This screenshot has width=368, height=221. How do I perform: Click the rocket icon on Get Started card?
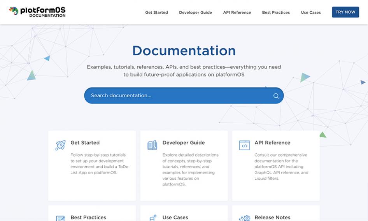pyautogui.click(x=60, y=145)
